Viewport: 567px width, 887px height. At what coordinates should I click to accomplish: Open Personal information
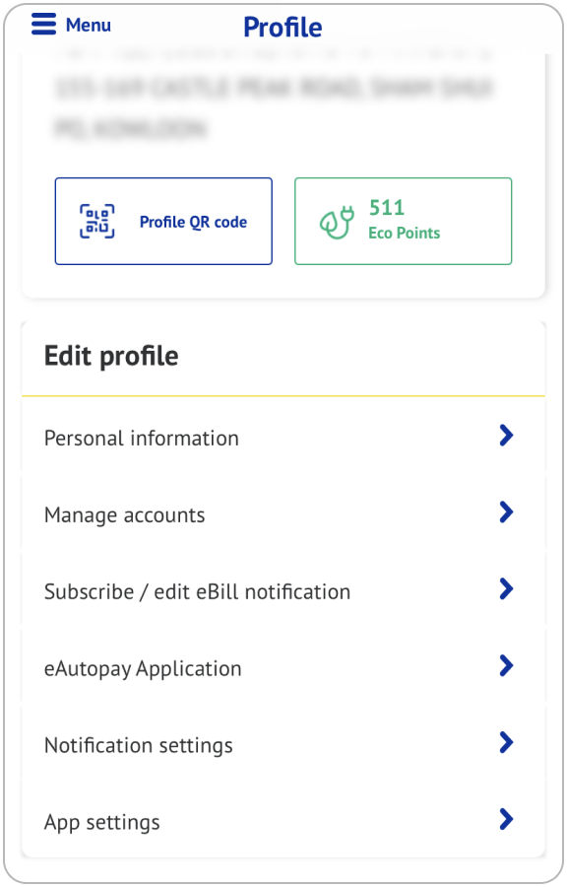[140, 438]
